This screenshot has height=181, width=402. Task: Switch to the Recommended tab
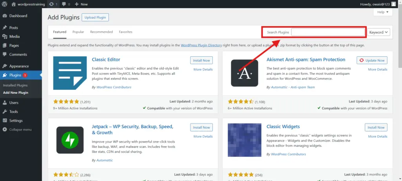tap(102, 32)
